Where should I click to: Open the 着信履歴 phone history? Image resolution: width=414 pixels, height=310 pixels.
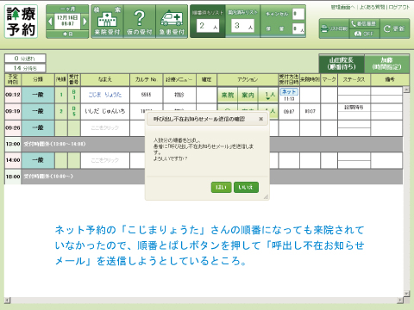tap(364, 23)
